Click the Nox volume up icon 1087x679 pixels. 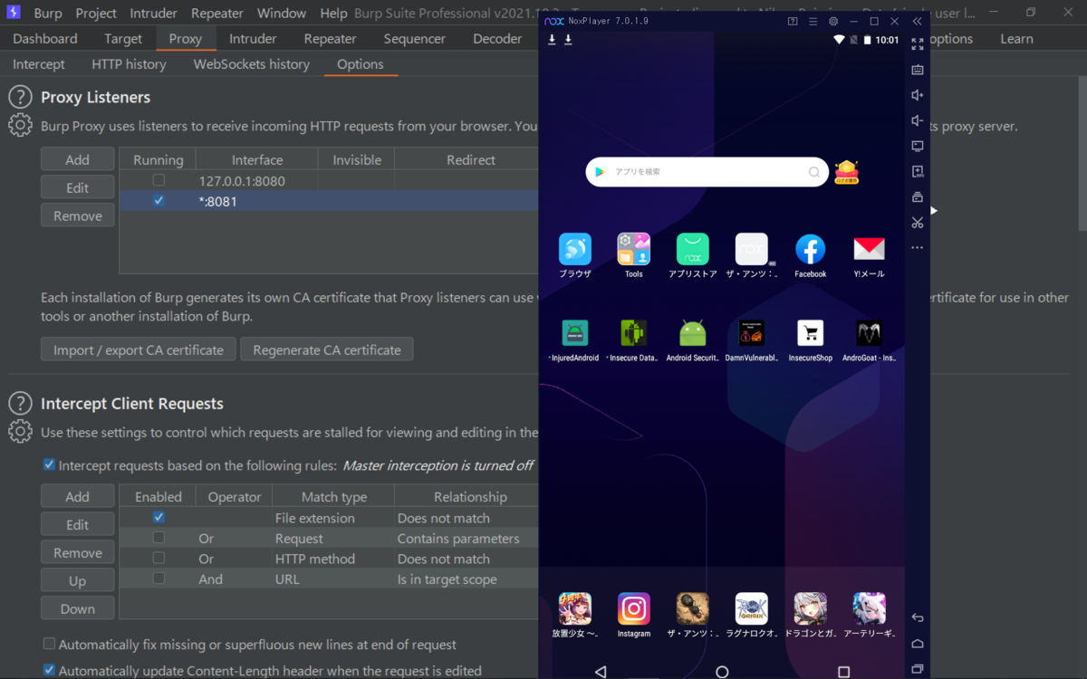point(918,95)
